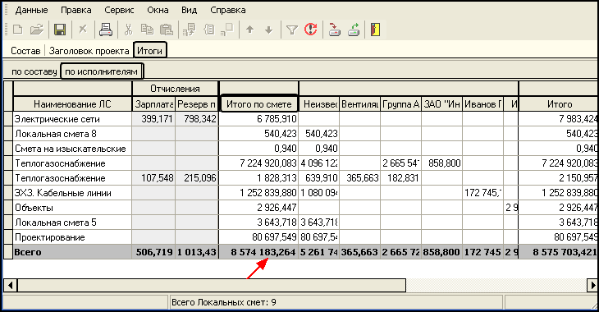Click the cell with value 365,663 in Теплогазоснабжение row
This screenshot has height=312, width=599.
coord(360,178)
